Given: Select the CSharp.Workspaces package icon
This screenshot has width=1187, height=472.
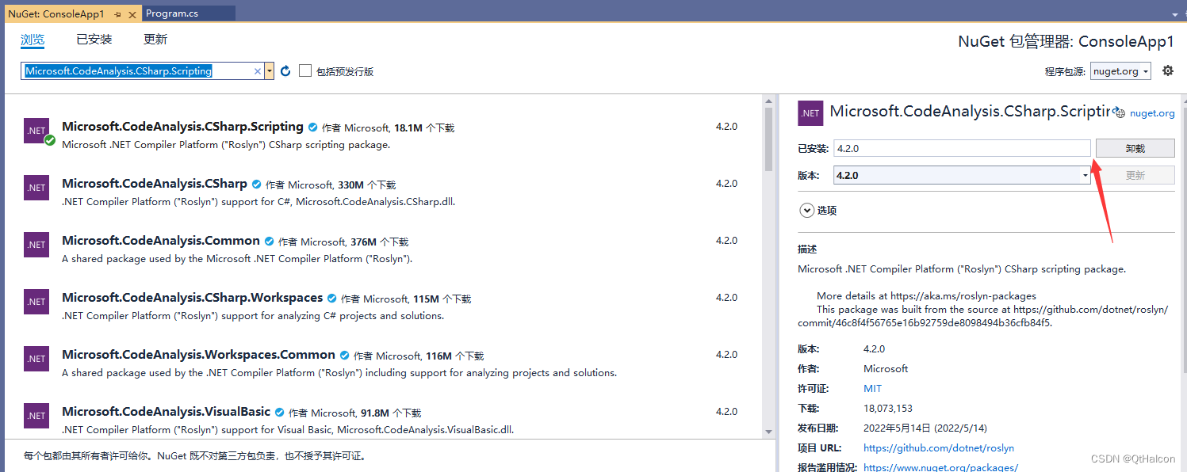Looking at the screenshot, I should click(37, 302).
